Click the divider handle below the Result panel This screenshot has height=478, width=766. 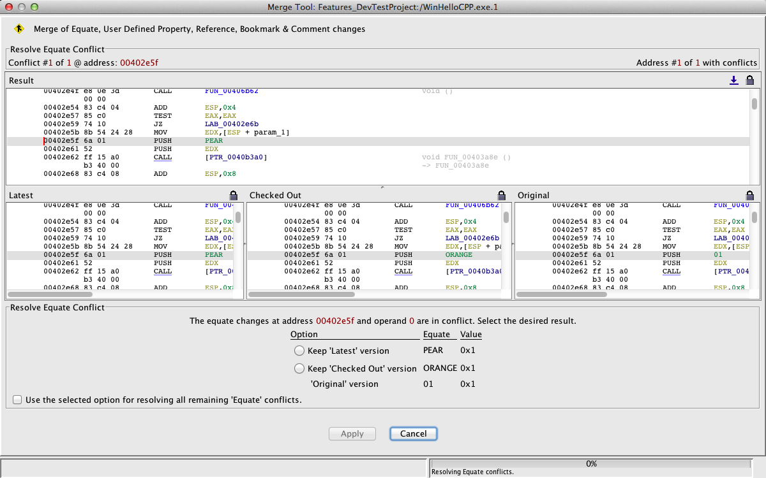[382, 187]
